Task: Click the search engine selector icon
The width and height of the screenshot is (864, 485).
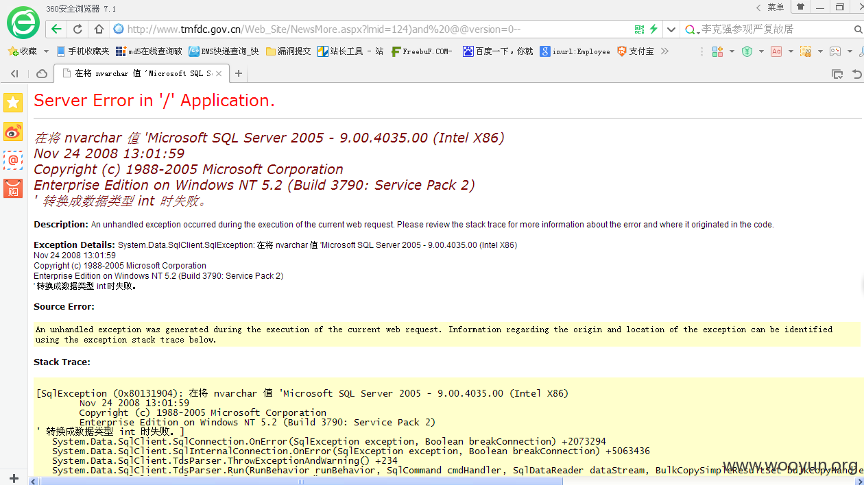Action: pyautogui.click(x=691, y=29)
